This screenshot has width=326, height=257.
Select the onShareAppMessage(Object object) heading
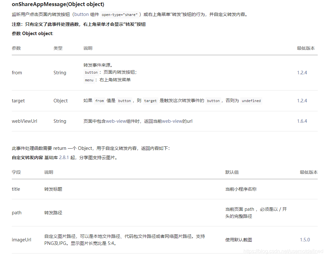coord(58,4)
